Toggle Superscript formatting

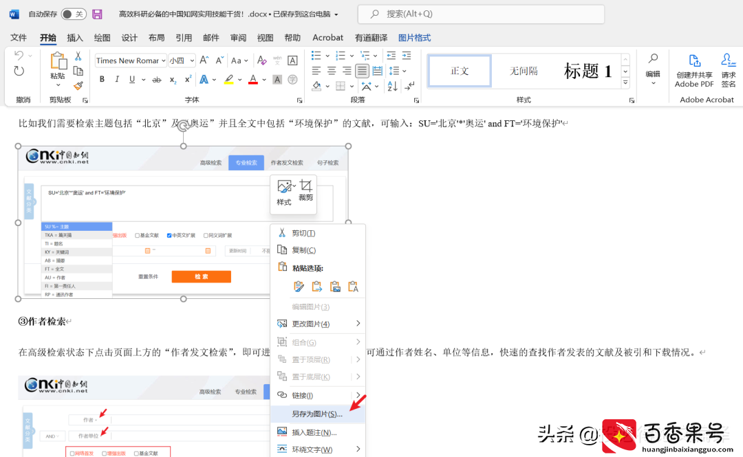[188, 80]
